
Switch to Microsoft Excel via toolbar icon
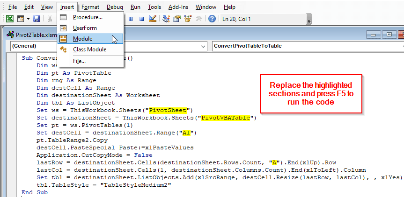10,19
